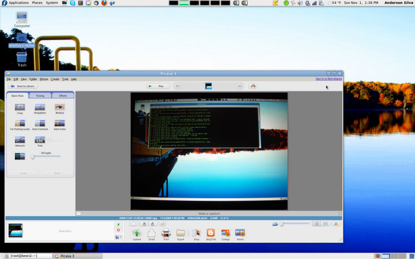Create a Collage from the bottom toolbar
Viewport: 415px width, 259px height.
tap(225, 233)
